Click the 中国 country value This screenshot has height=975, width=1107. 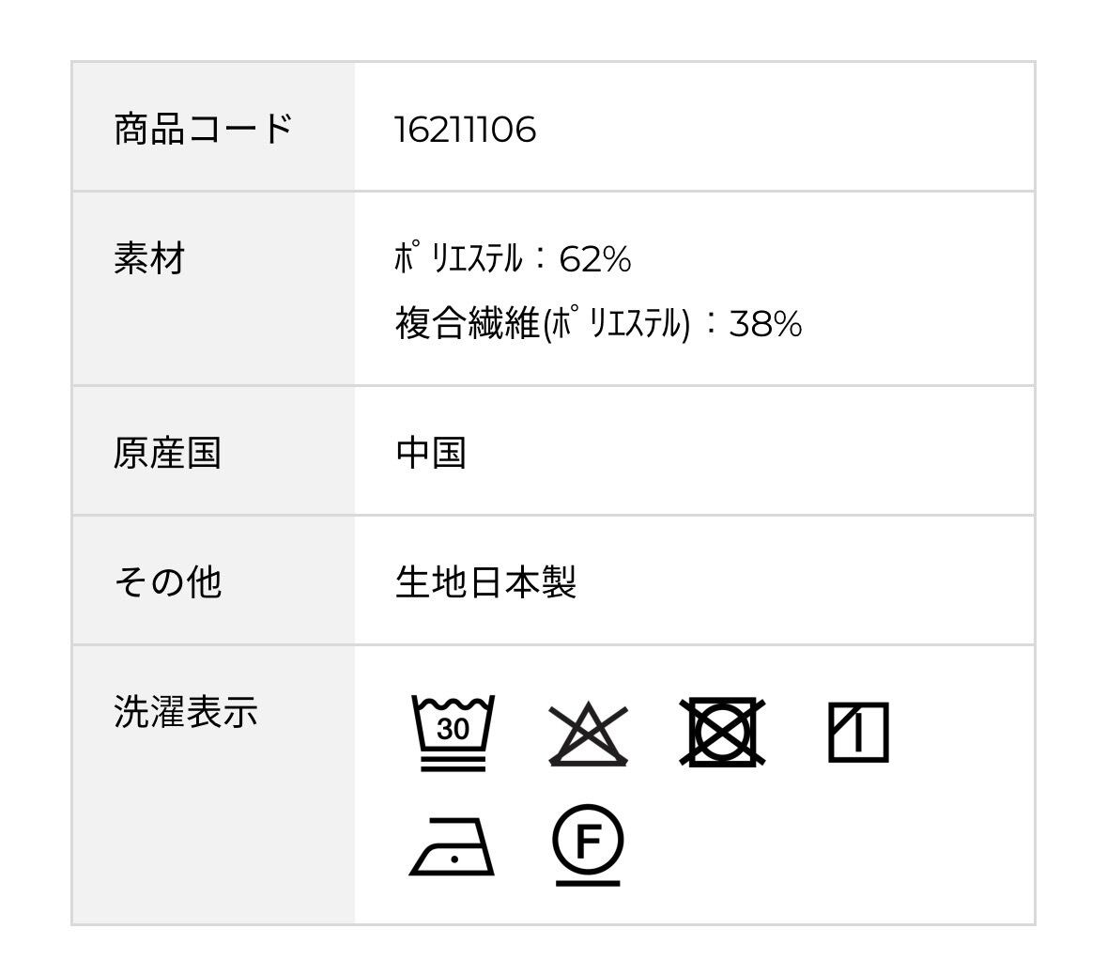click(431, 453)
